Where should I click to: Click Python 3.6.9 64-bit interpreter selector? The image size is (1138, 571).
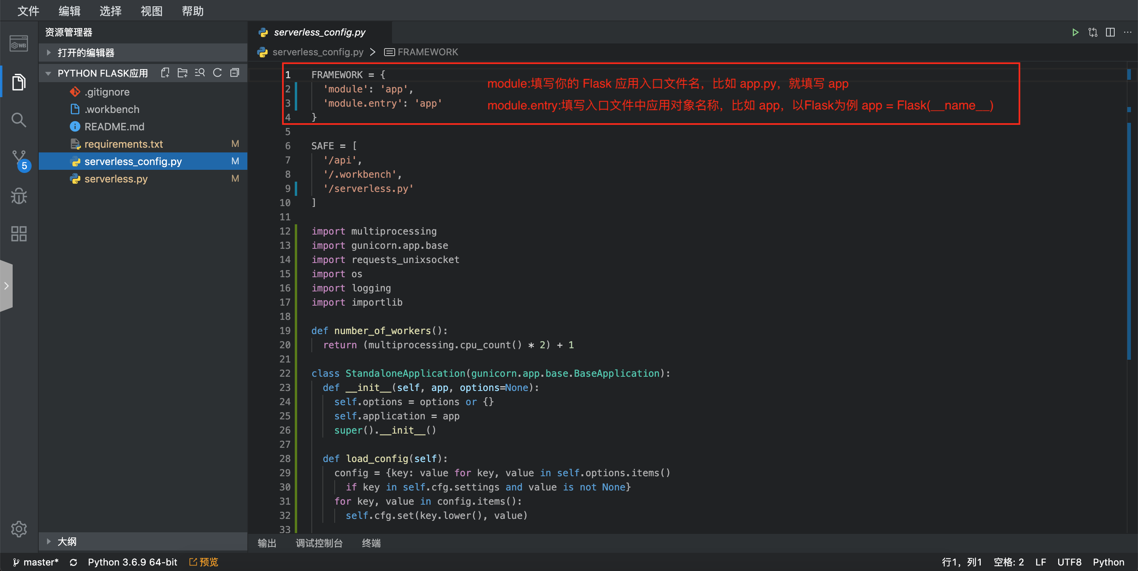pos(132,562)
